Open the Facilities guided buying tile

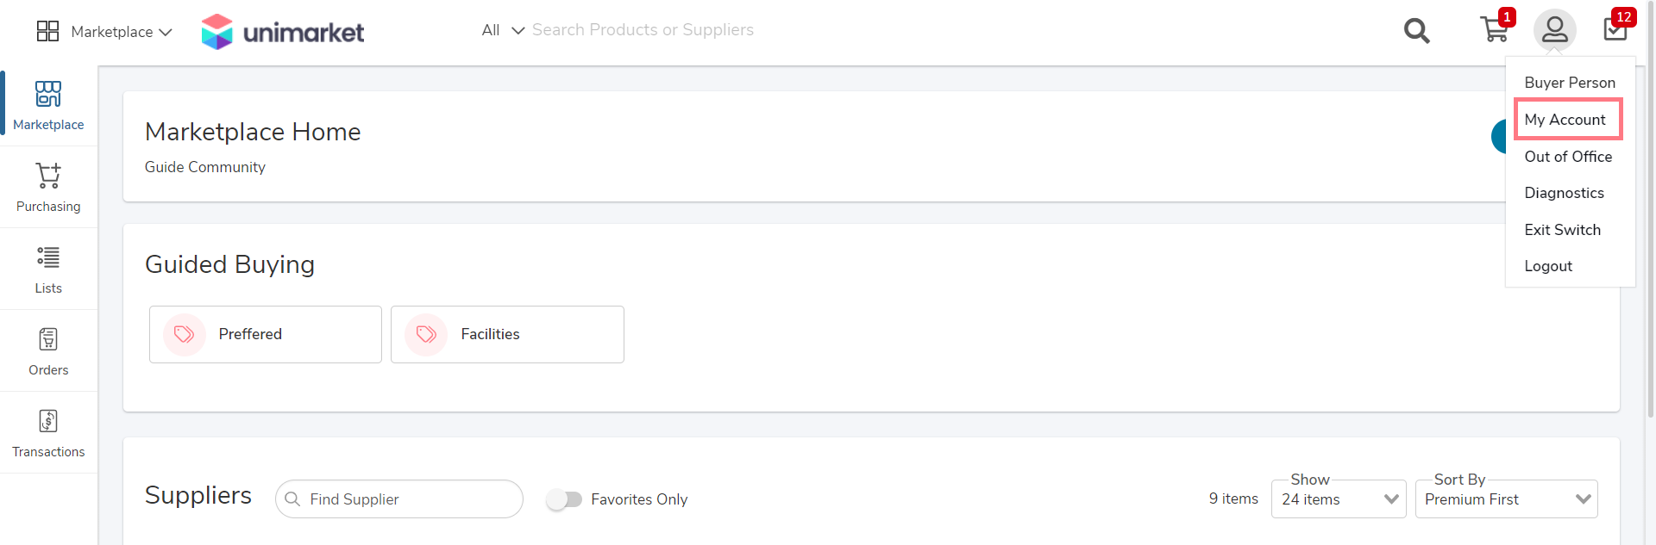(x=507, y=334)
